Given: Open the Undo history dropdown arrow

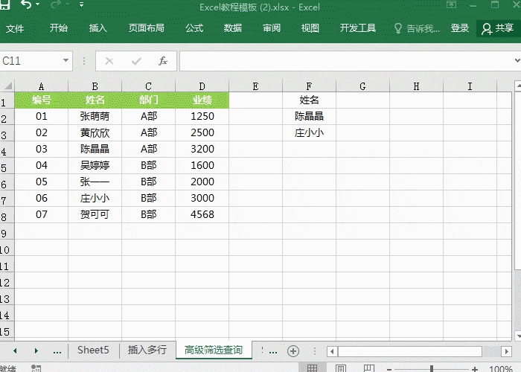Looking at the screenshot, I should 37,4.
